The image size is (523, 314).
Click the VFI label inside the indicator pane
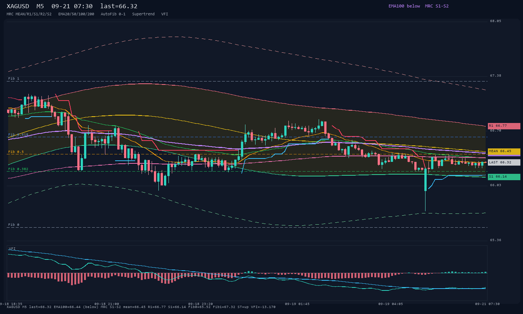pyautogui.click(x=12, y=249)
